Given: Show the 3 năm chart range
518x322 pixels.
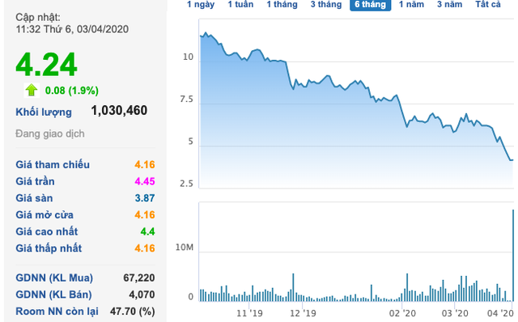Looking at the screenshot, I should click(x=450, y=5).
